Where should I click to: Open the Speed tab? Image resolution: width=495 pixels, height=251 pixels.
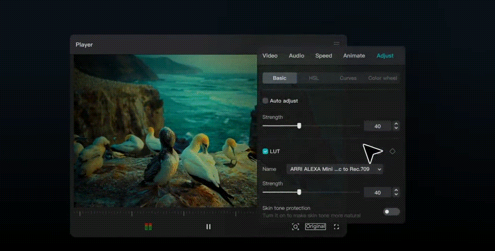(323, 56)
